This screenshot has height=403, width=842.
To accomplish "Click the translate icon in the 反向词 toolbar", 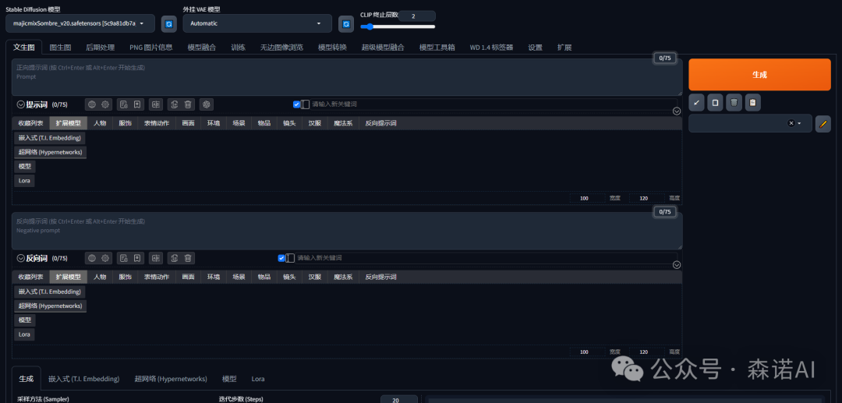I will click(156, 258).
